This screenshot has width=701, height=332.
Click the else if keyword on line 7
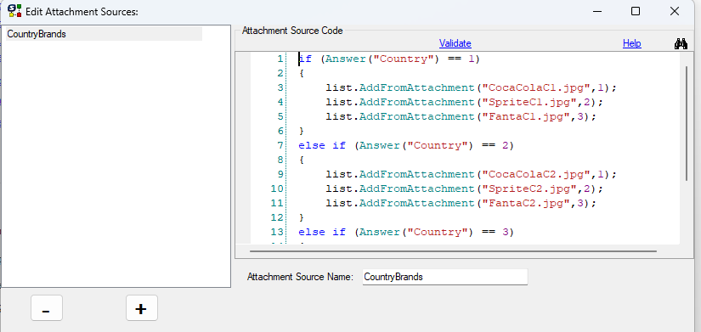(322, 145)
